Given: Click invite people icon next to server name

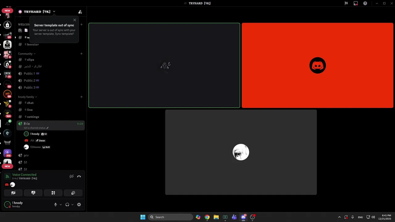Looking at the screenshot, I should coord(80,12).
